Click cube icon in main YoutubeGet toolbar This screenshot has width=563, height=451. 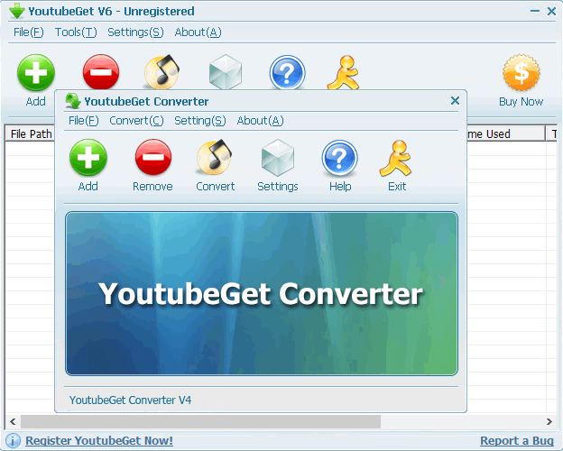coord(226,72)
